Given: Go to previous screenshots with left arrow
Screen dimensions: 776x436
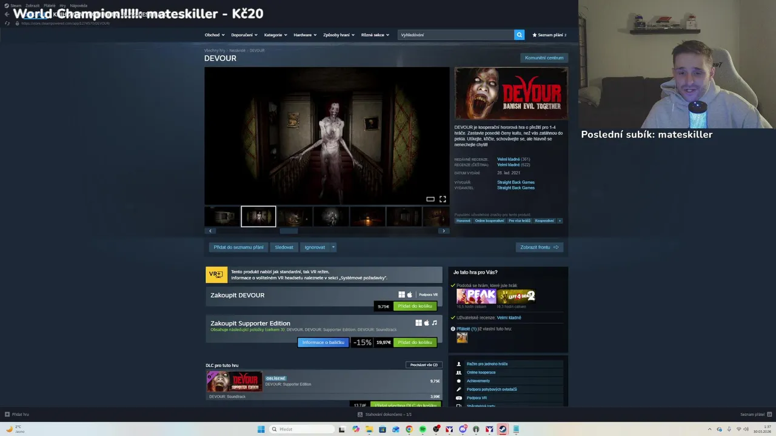Looking at the screenshot, I should click(210, 231).
